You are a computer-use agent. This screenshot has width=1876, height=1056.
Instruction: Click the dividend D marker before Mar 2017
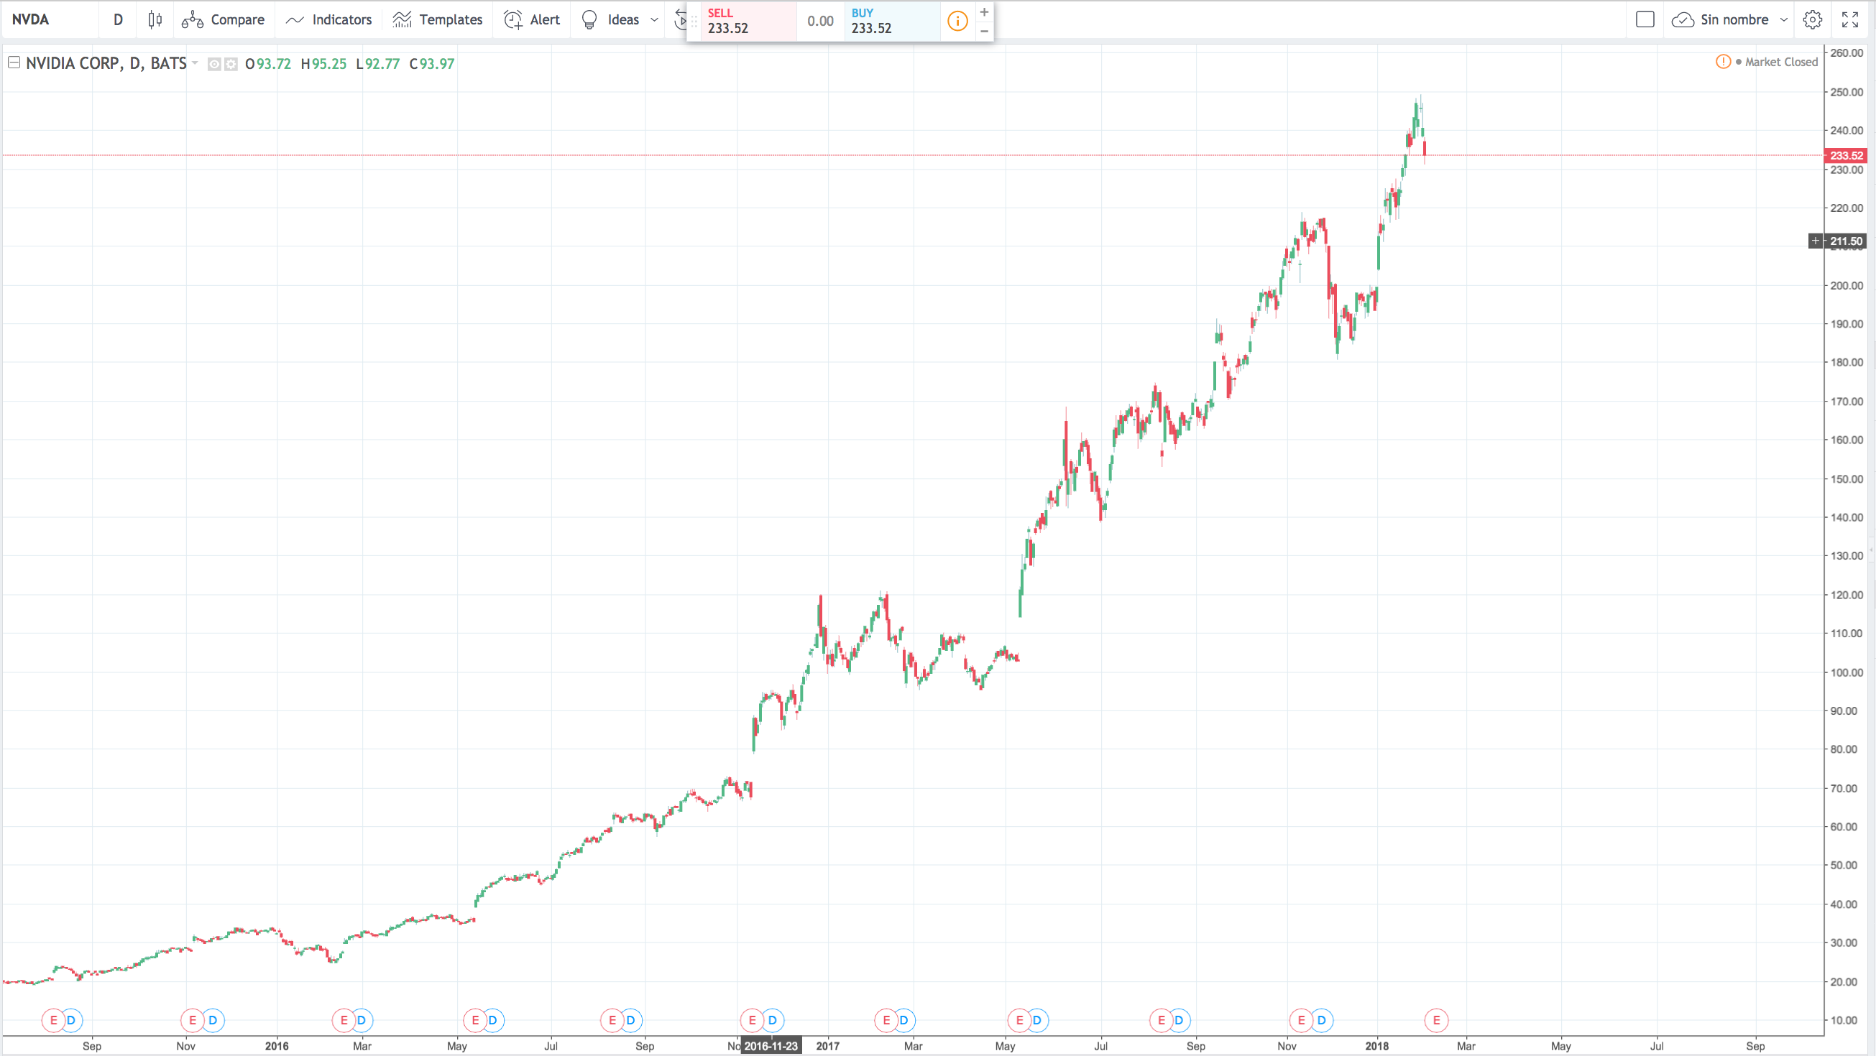coord(903,1020)
